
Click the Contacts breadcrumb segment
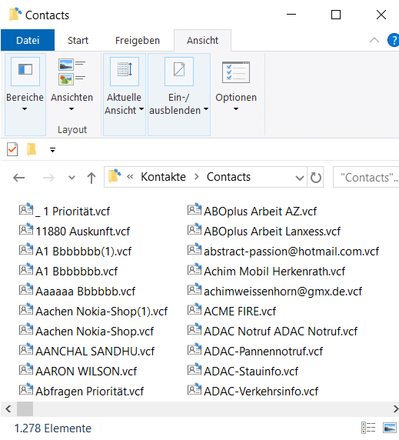point(228,177)
